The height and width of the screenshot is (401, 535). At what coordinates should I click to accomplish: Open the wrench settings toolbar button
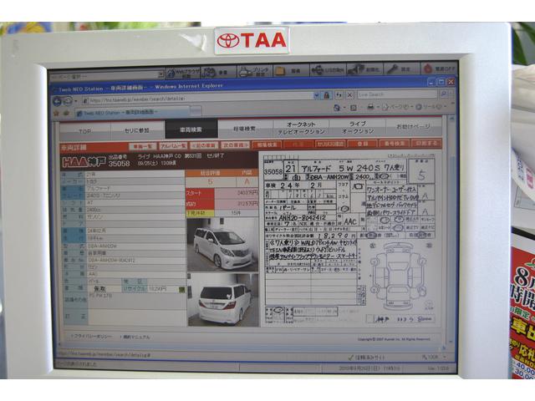click(402, 69)
